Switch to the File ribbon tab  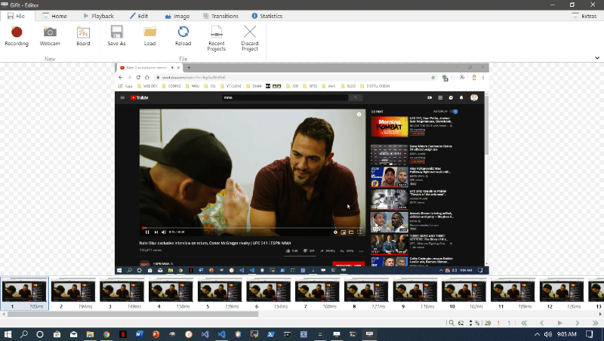point(17,16)
